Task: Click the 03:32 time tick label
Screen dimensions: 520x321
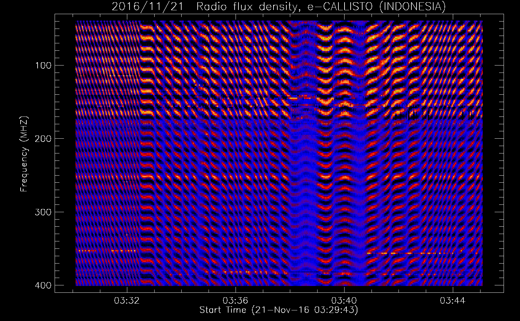Action: click(x=127, y=301)
